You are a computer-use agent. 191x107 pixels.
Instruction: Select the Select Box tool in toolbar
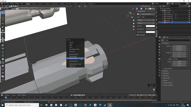[3, 12]
